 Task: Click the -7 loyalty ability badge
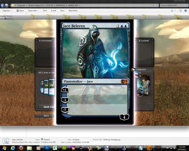point(65,110)
